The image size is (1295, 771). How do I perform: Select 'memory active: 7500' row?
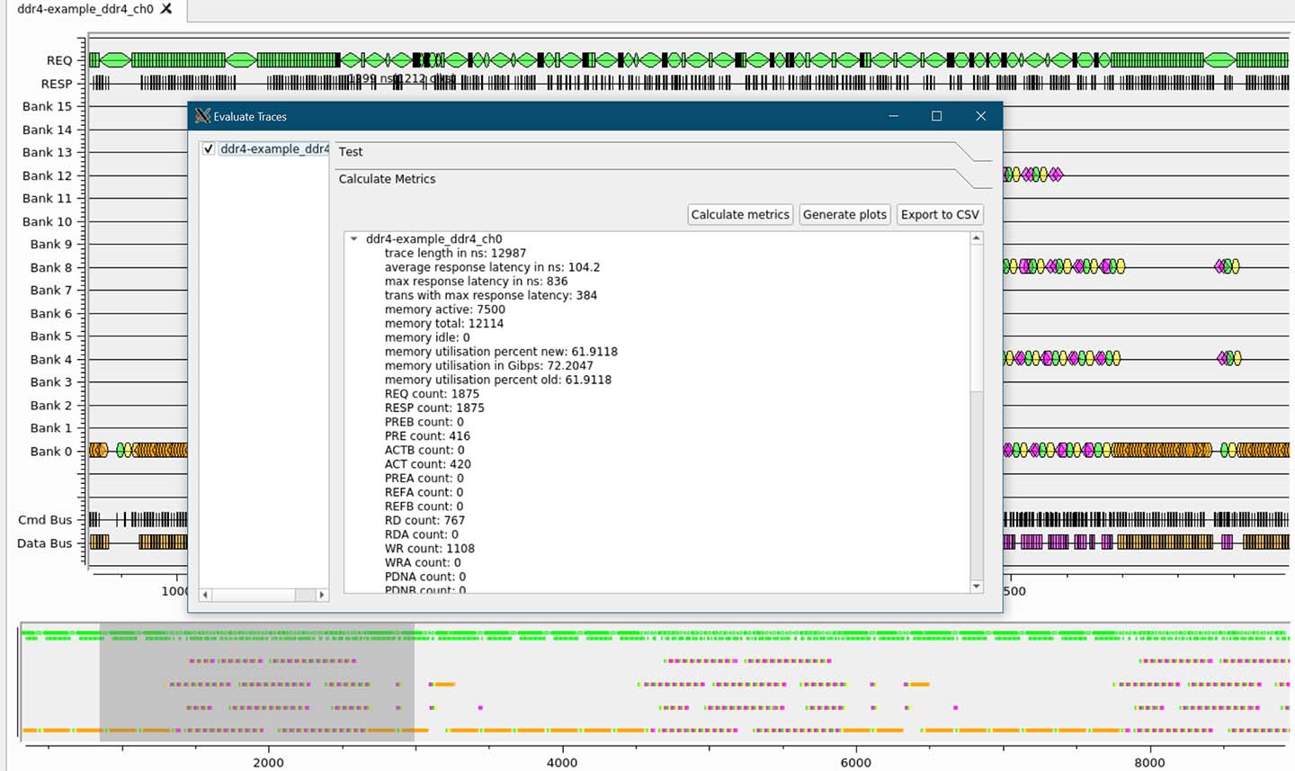tap(444, 309)
